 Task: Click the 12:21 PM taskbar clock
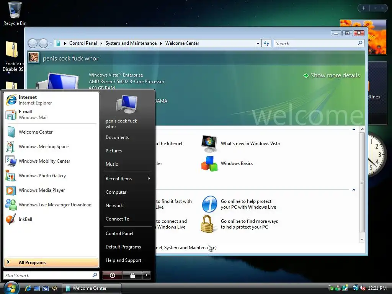(x=377, y=288)
